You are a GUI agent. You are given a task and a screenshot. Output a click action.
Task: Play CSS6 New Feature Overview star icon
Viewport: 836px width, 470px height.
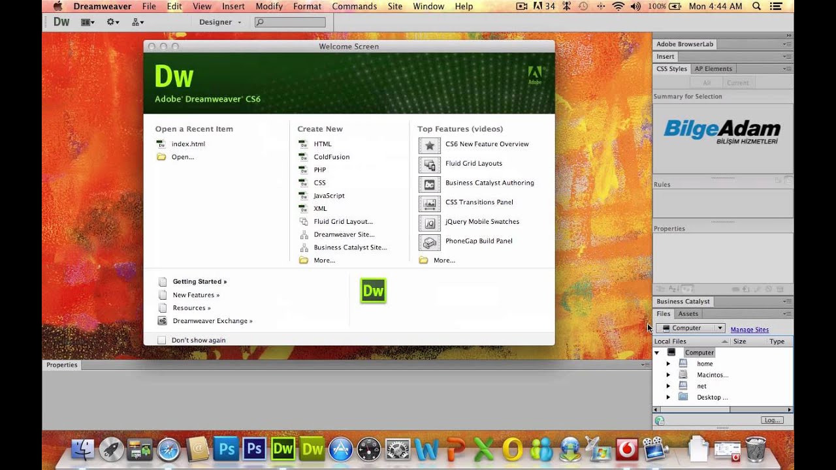430,145
